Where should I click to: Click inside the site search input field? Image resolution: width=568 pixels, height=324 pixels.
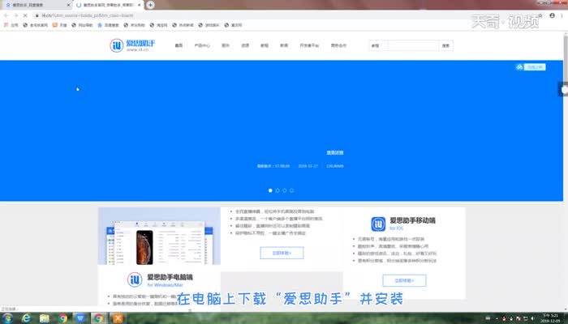413,45
